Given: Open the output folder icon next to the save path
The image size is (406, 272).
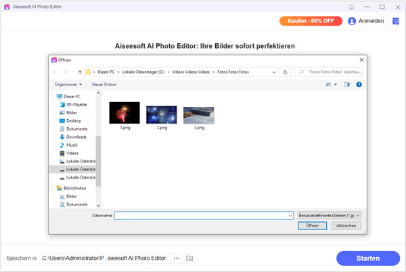Looking at the screenshot, I should tap(190, 258).
